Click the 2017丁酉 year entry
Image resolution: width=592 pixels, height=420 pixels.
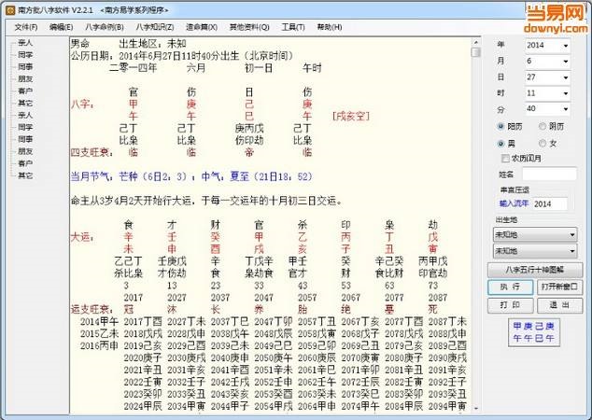tap(143, 322)
